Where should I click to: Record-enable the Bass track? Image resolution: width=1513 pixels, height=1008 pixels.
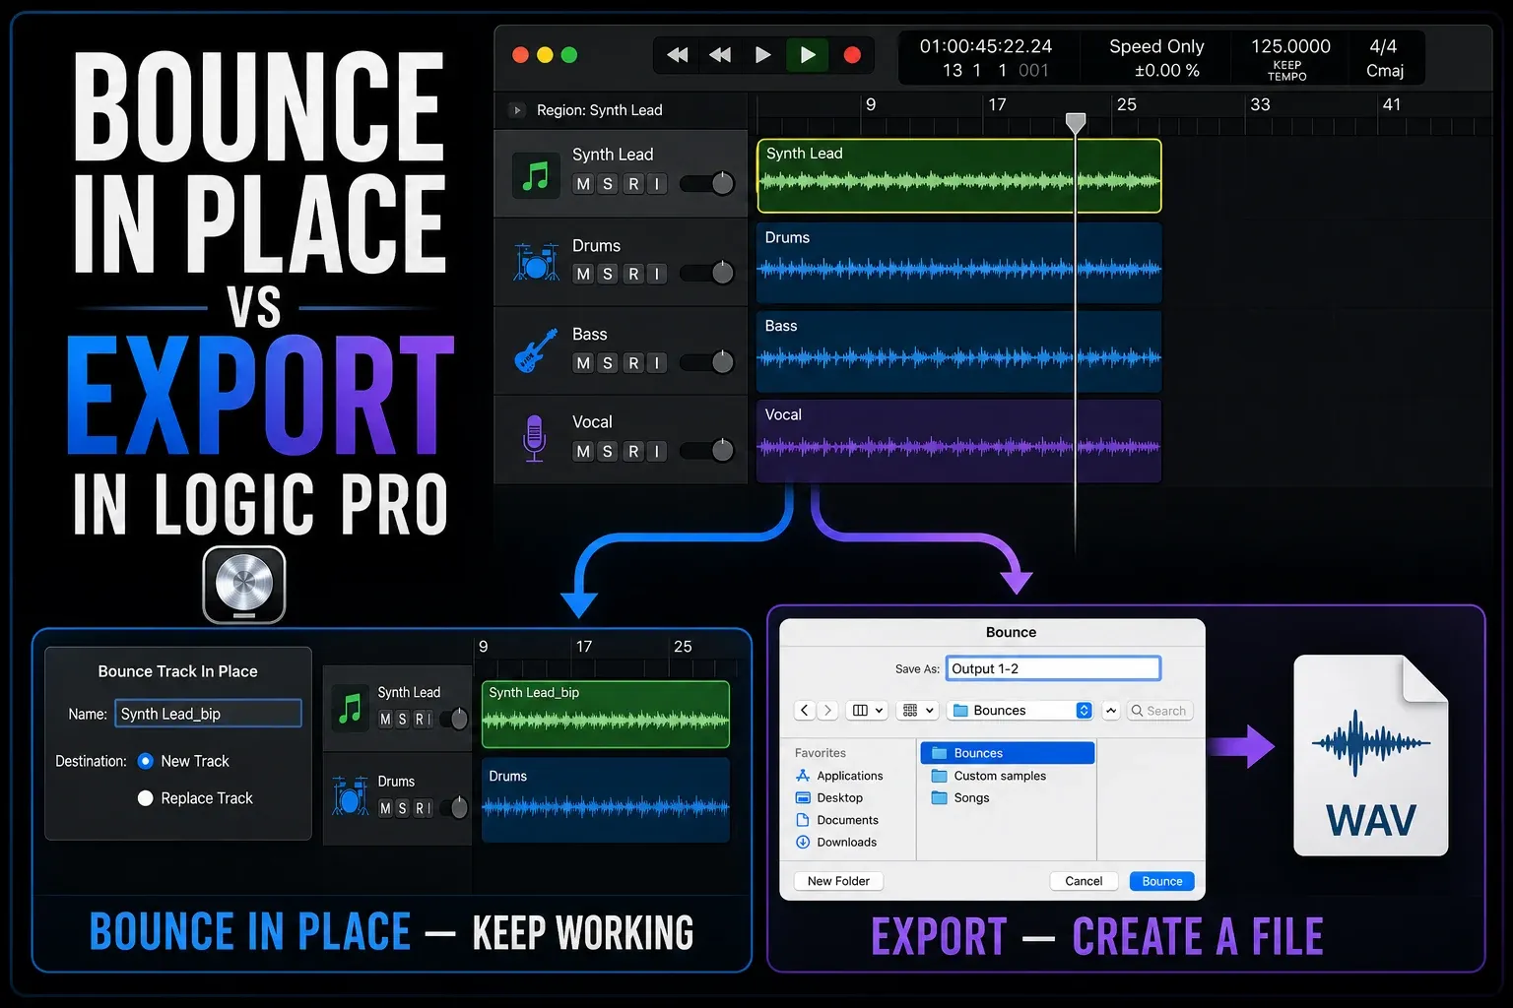633,363
